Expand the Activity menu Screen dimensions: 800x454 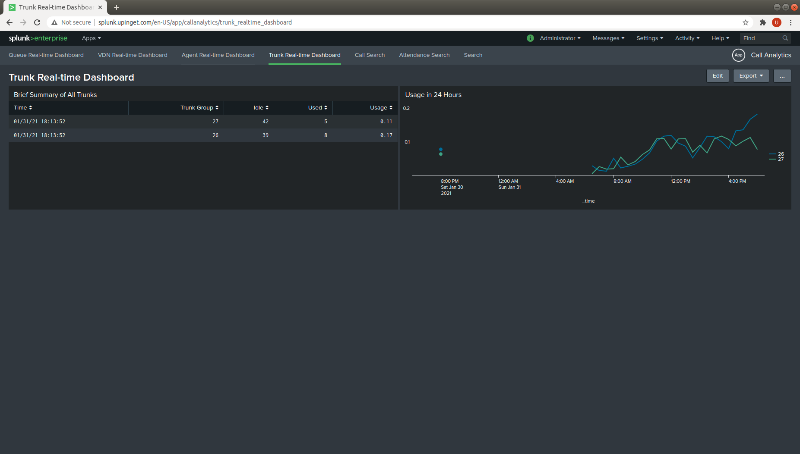coord(687,38)
